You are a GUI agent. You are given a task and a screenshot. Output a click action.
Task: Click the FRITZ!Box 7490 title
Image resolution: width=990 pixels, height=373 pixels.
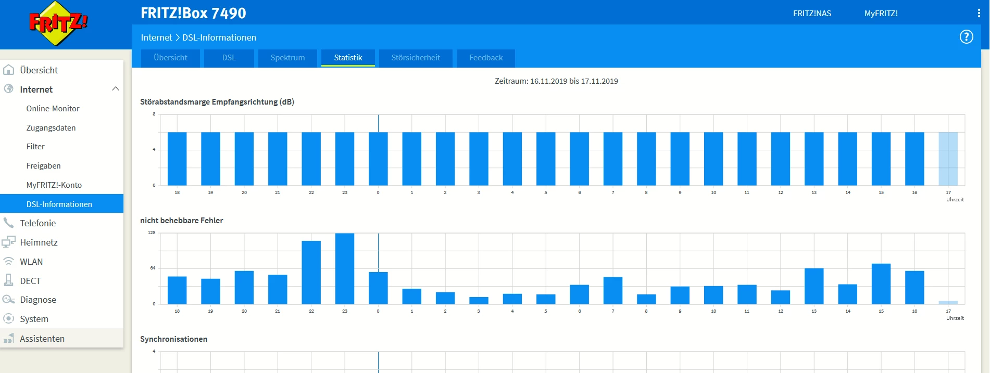click(193, 13)
